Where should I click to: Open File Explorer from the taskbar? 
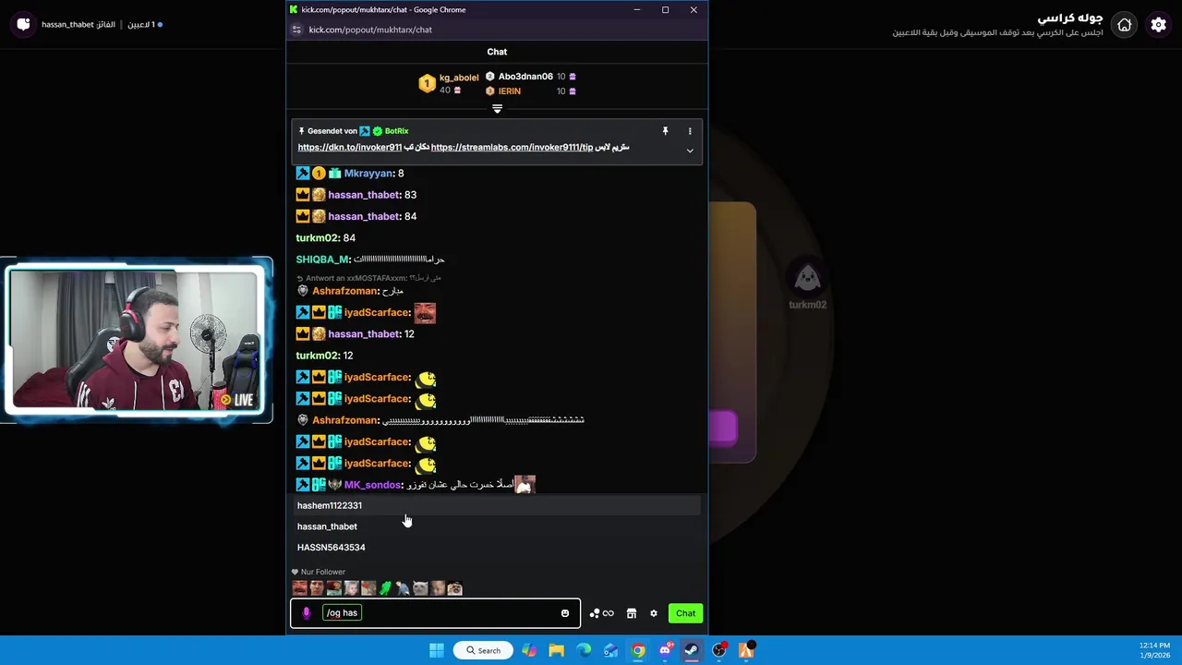click(556, 650)
